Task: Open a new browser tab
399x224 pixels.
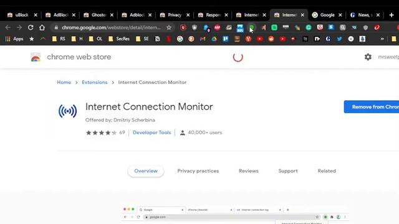Action: pyautogui.click(x=392, y=15)
